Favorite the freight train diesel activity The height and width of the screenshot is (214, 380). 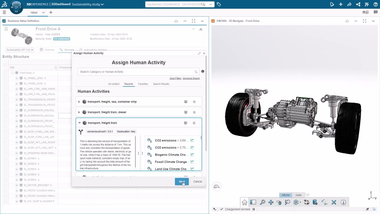[x=194, y=112]
